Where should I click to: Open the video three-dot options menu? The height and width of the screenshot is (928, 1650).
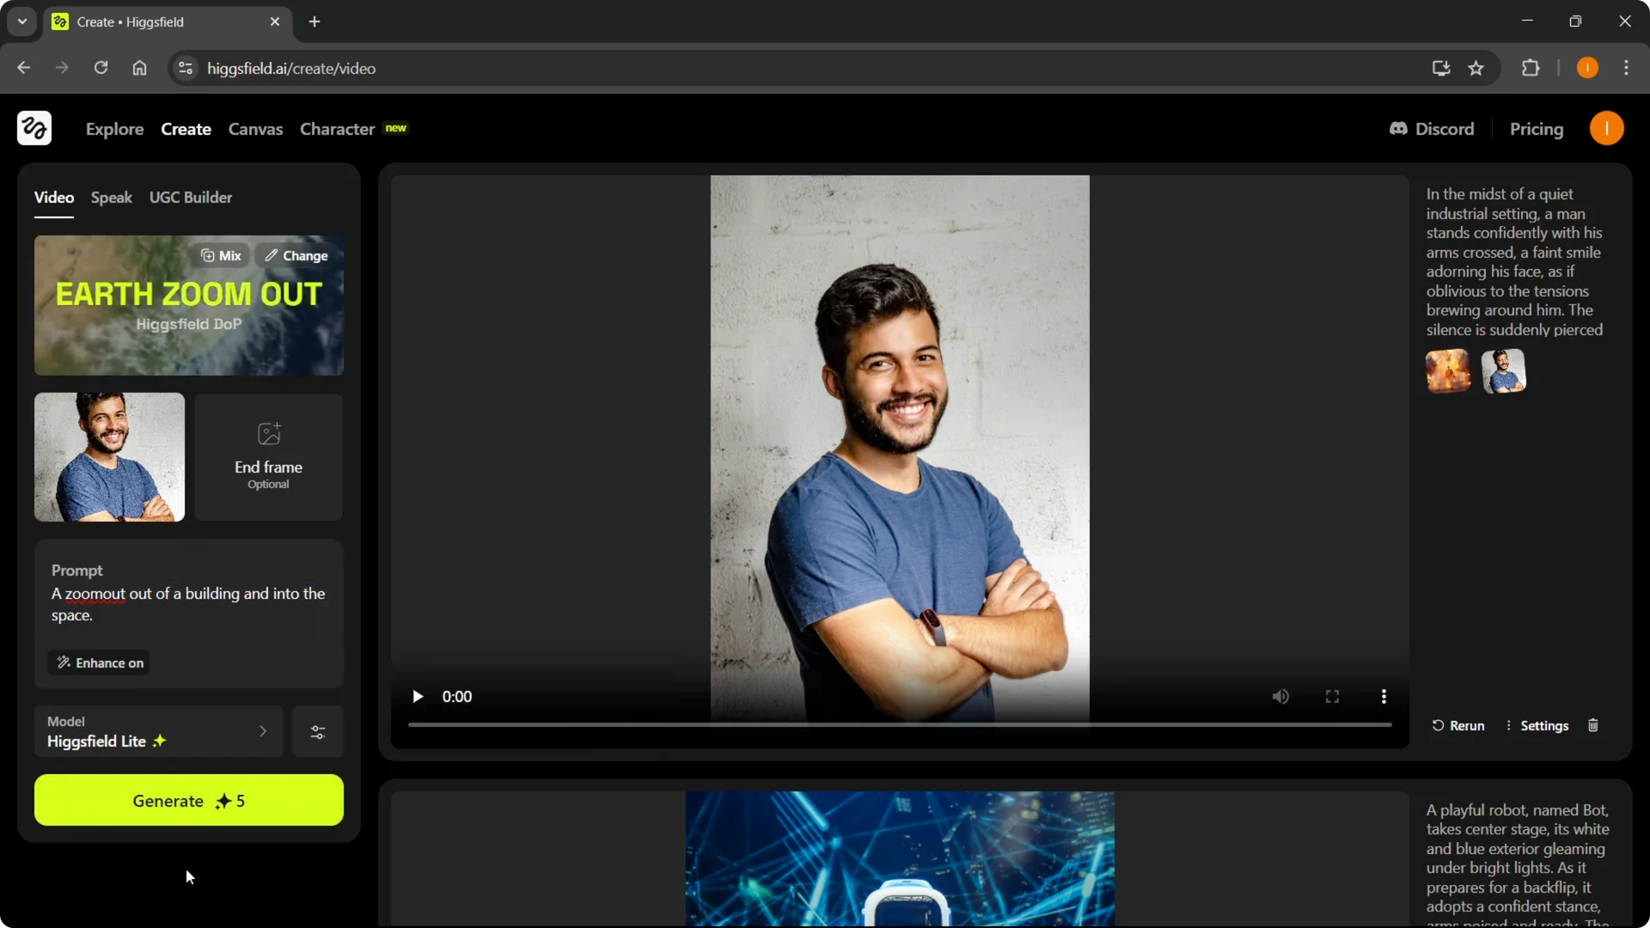click(1384, 696)
